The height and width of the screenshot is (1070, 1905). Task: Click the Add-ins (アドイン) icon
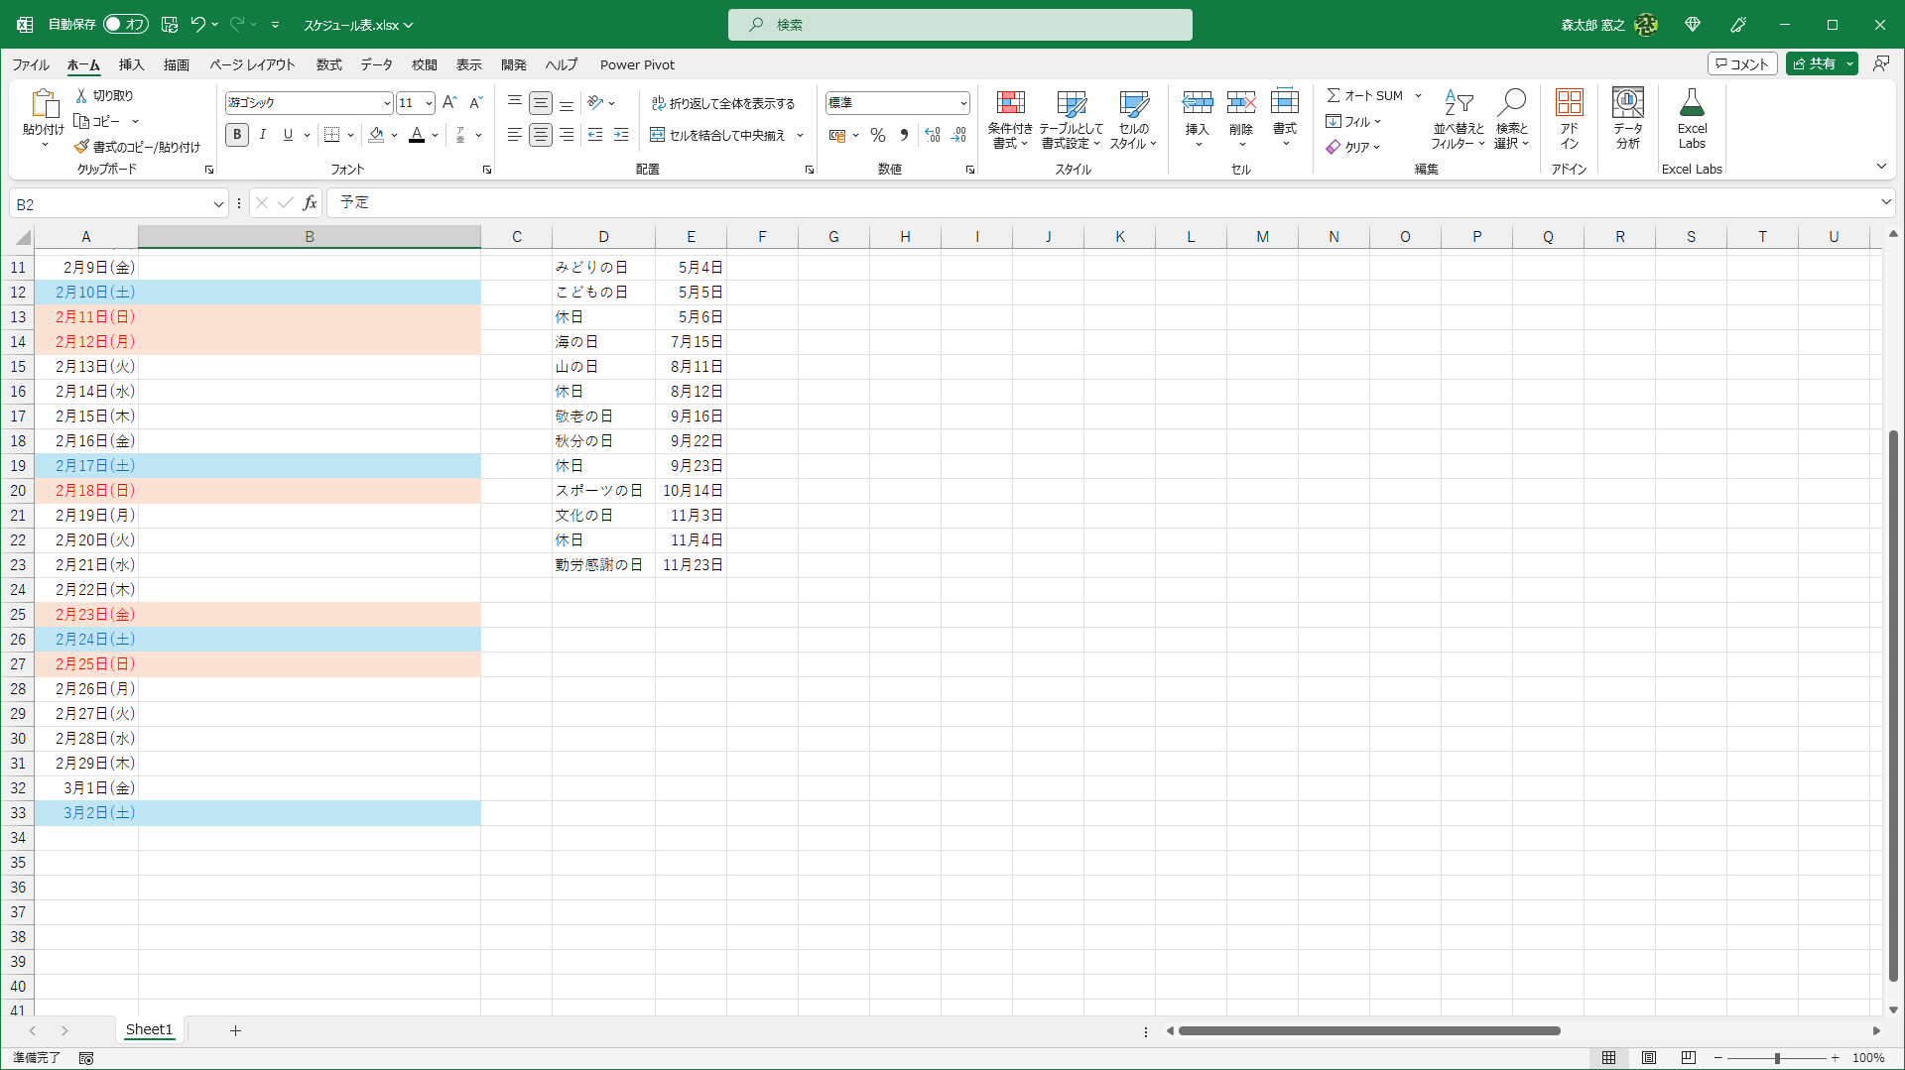pos(1569,102)
